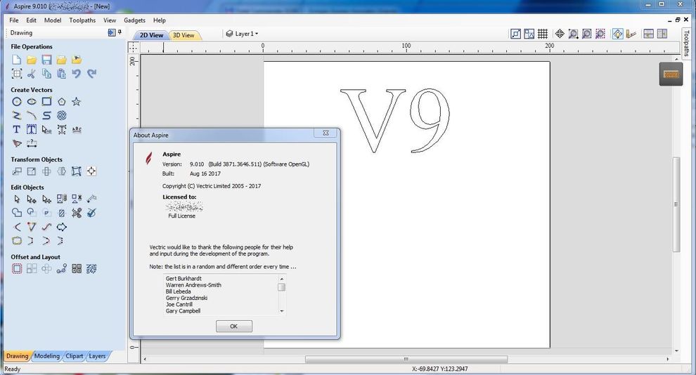
Task: Open the Text on Curve tool
Action: tap(77, 129)
